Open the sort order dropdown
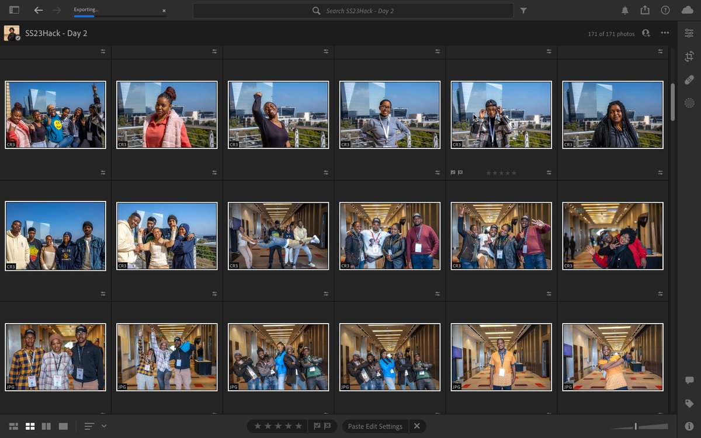The image size is (701, 438). pyautogui.click(x=96, y=426)
